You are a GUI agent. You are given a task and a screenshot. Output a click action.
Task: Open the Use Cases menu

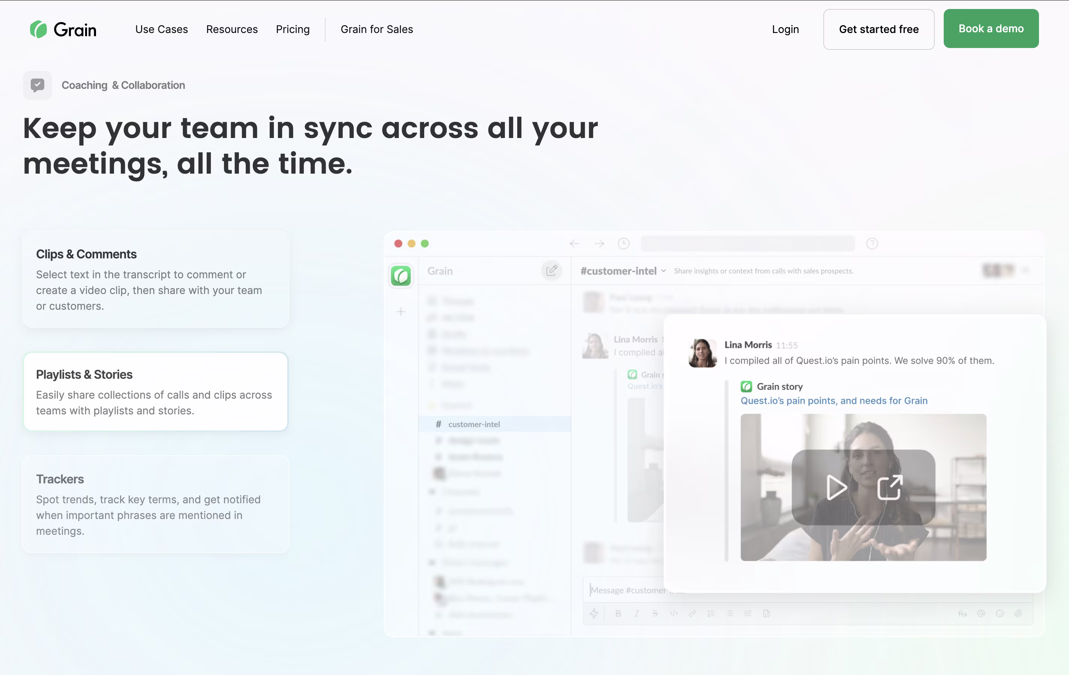click(x=162, y=29)
